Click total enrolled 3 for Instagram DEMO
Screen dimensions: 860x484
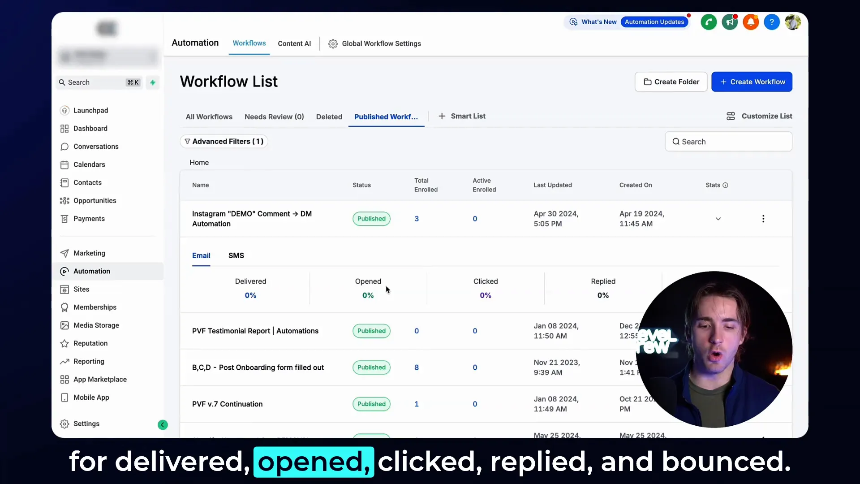click(x=417, y=219)
